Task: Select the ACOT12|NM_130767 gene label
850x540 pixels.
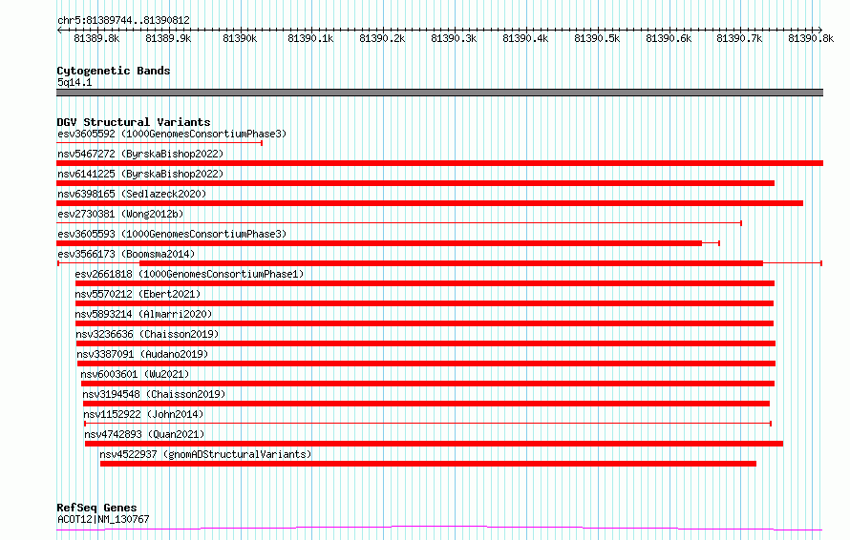Action: click(103, 519)
